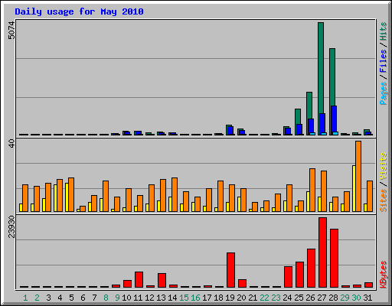Click day 18 on the x-axis
392x306 pixels.
tap(218, 298)
